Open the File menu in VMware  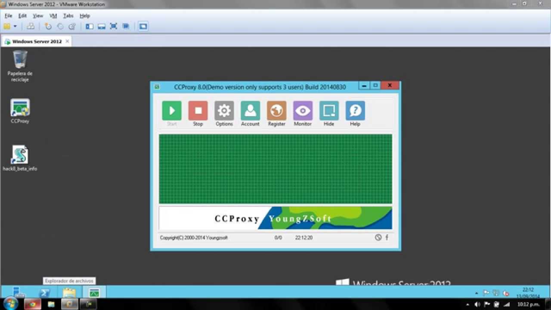(8, 15)
